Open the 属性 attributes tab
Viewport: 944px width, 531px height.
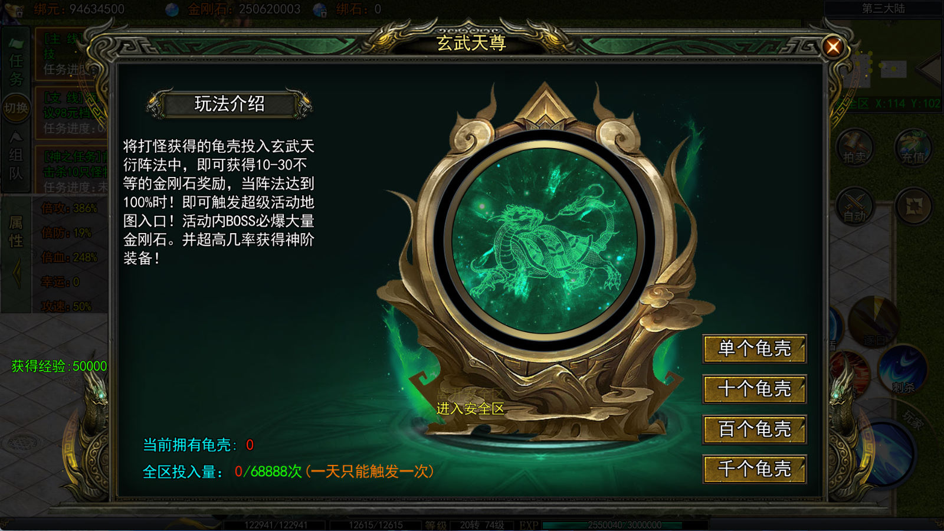16,232
